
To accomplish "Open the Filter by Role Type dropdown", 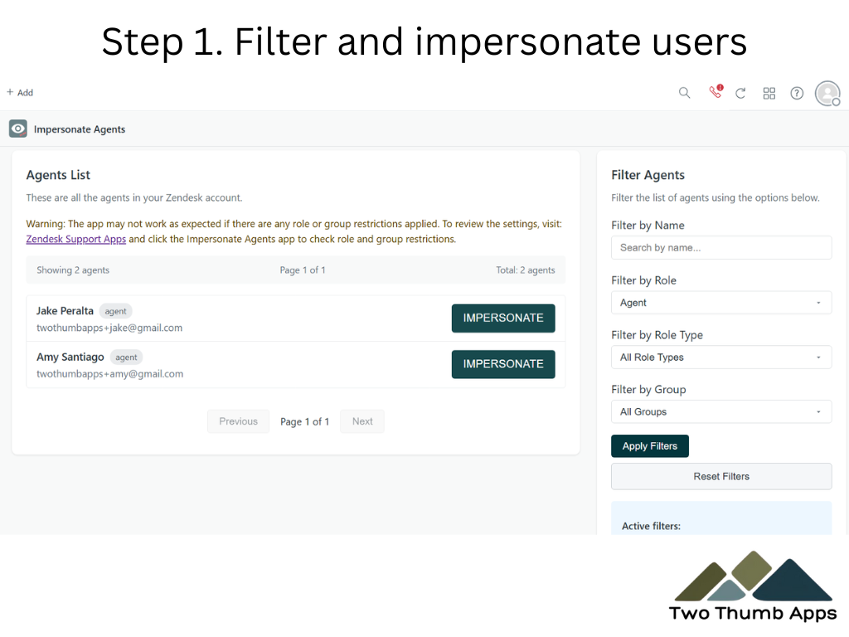I will click(x=720, y=357).
